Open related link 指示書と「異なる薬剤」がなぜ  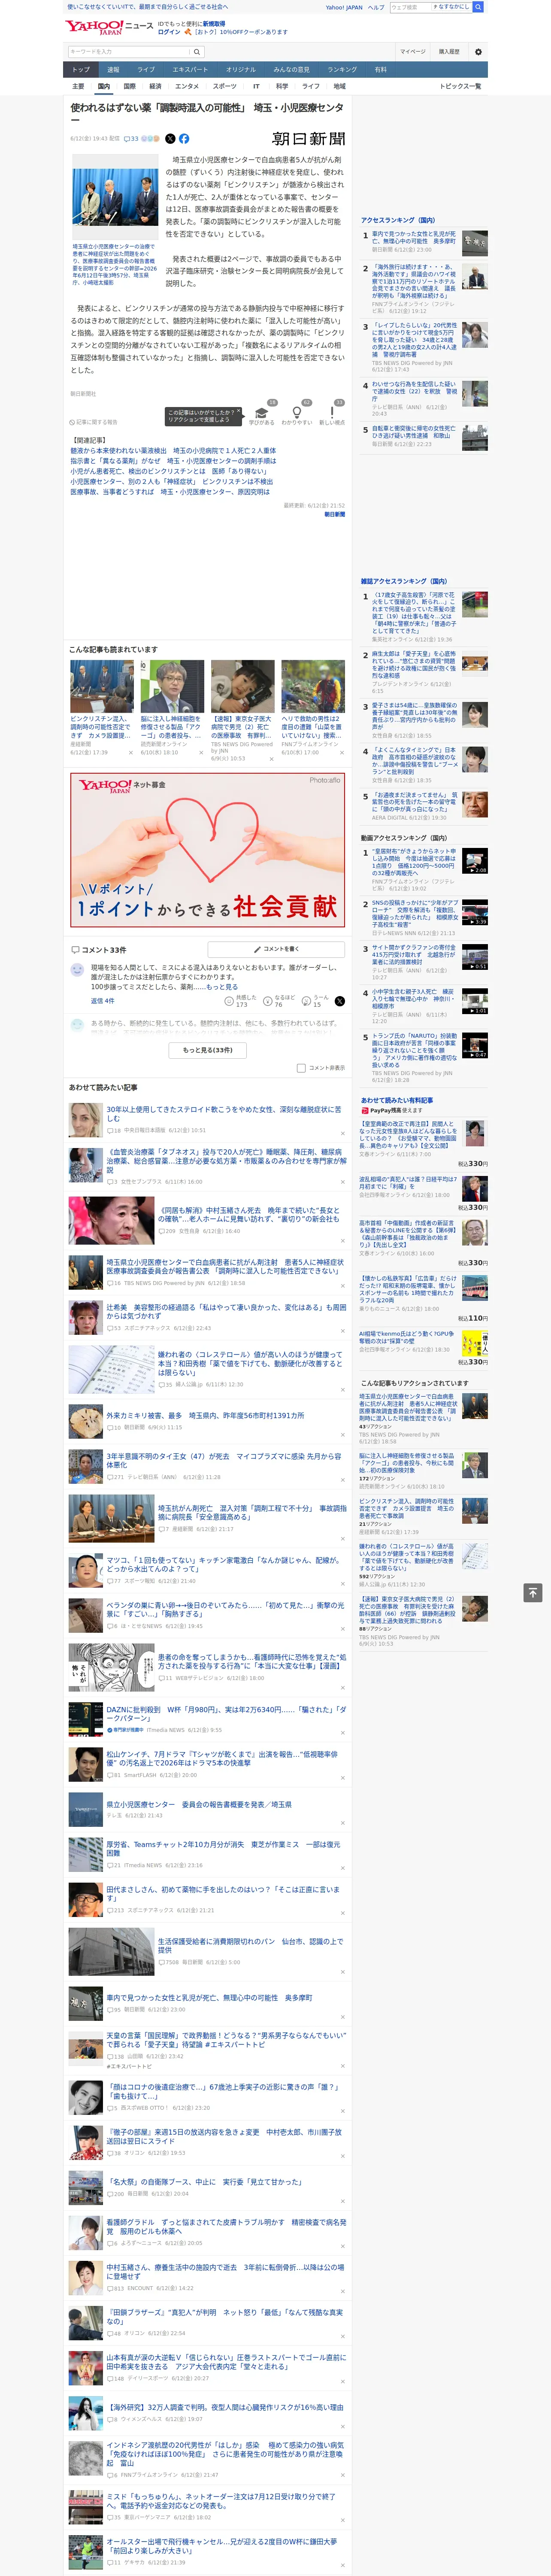pos(173,461)
